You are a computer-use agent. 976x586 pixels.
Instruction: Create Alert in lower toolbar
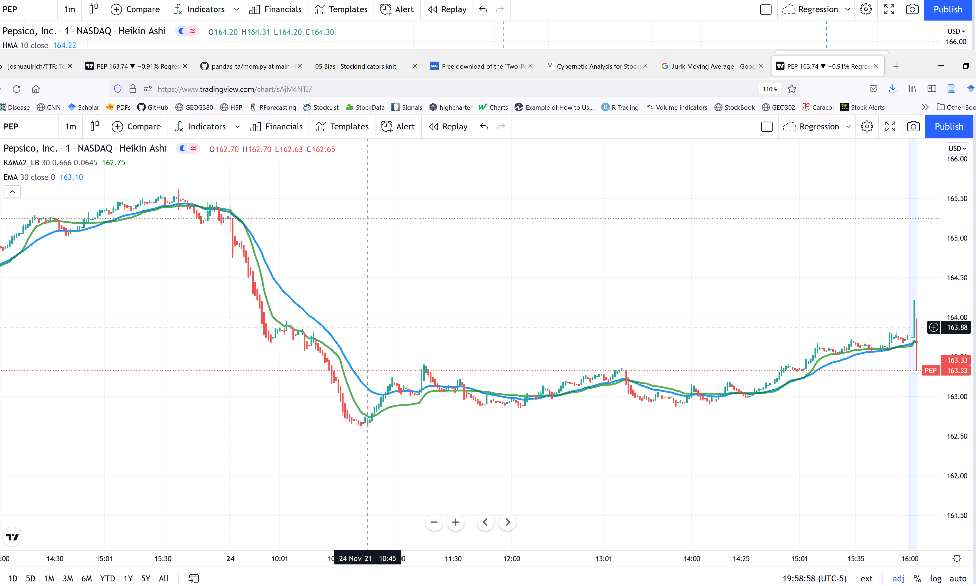point(398,126)
